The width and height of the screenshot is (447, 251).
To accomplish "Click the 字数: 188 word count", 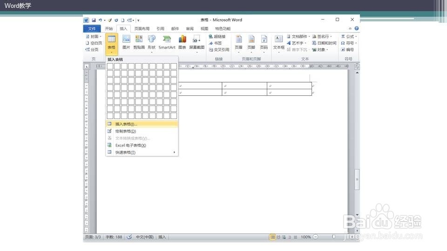I will [114, 237].
